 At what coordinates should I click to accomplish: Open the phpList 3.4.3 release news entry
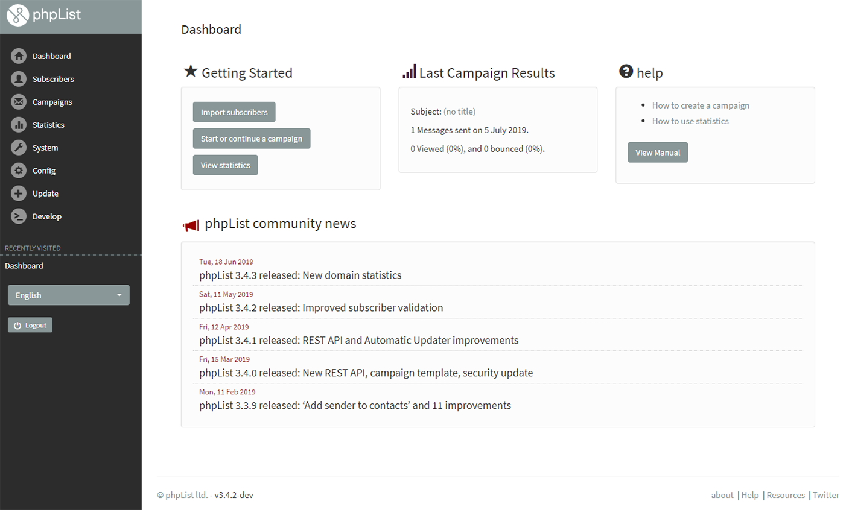point(300,275)
